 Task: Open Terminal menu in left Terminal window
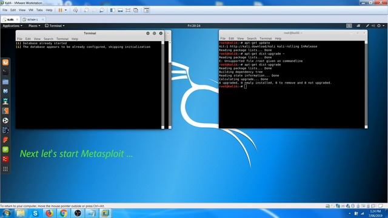click(x=62, y=39)
